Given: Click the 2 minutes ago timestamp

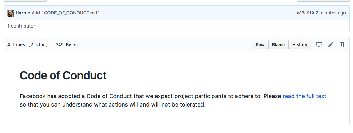Looking at the screenshot, I should [330, 13].
